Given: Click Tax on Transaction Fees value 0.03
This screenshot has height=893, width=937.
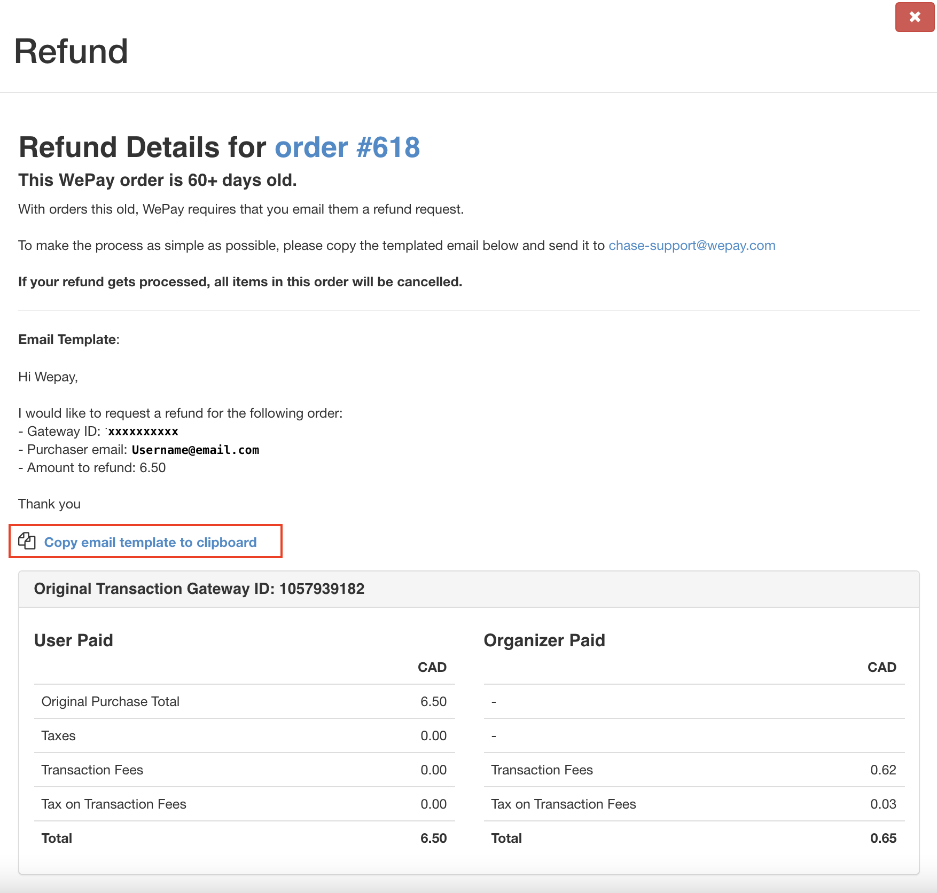Looking at the screenshot, I should (x=884, y=804).
